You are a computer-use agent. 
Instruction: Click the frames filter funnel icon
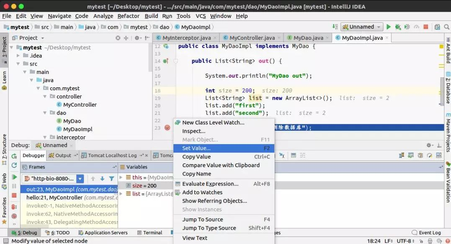click(111, 178)
